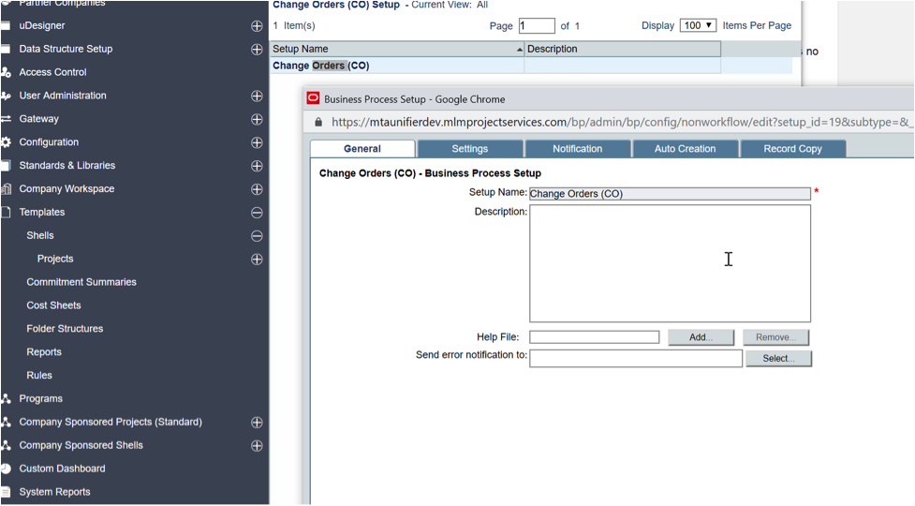Switch to the Notification tab
Image resolution: width=915 pixels, height=506 pixels.
pyautogui.click(x=578, y=149)
